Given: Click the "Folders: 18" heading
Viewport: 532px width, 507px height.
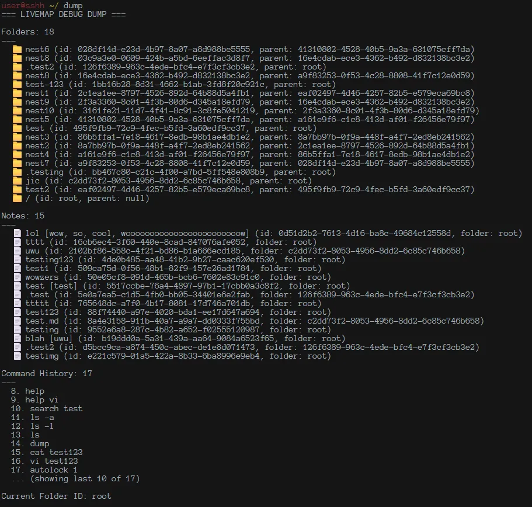Looking at the screenshot, I should pos(27,32).
